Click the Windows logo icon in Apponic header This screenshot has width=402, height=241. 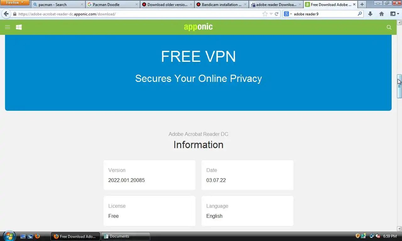coord(19,27)
